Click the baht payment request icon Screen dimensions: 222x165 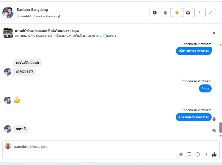pyautogui.click(x=206, y=154)
